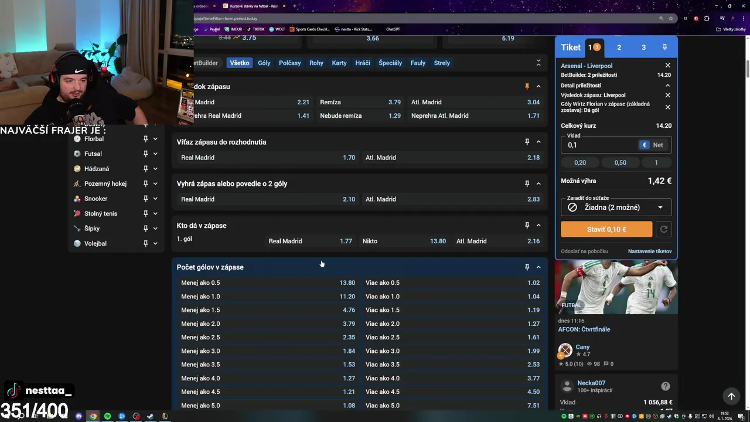The width and height of the screenshot is (750, 422).
Task: Open the Cany tipster profile
Action: [582, 347]
